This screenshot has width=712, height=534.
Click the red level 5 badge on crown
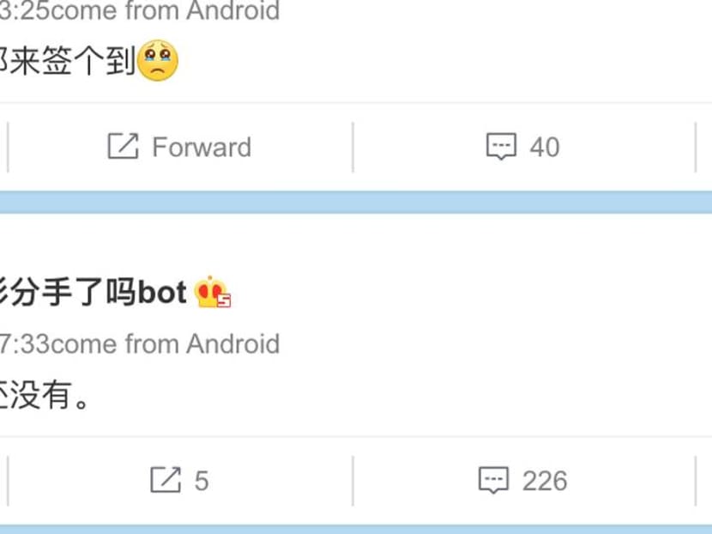(224, 300)
